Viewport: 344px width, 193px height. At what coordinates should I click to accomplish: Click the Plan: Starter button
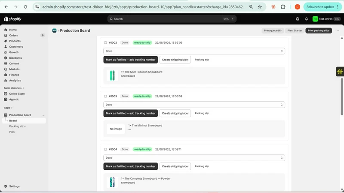click(x=295, y=30)
